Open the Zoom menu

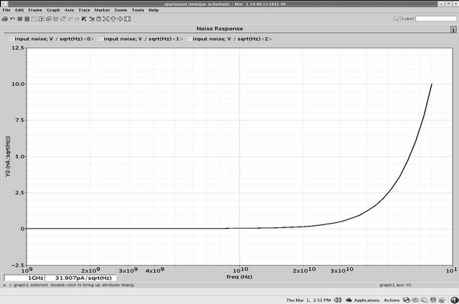point(120,10)
